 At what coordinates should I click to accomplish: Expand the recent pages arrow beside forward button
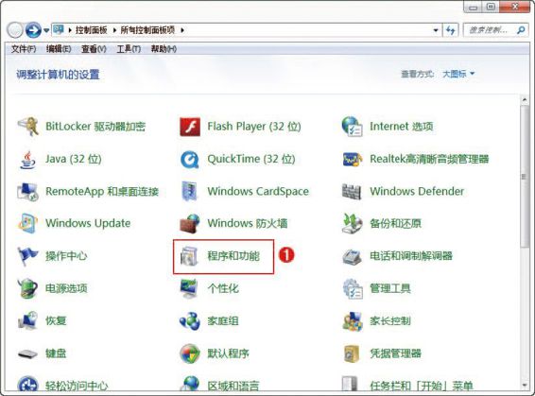[x=46, y=30]
